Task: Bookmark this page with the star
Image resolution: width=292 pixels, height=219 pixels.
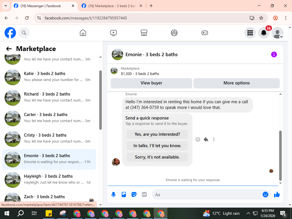Action: click(261, 18)
